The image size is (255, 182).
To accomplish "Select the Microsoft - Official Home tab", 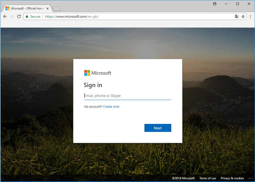I will (25, 8).
